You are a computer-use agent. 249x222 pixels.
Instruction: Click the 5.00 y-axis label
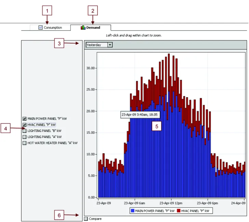[x=91, y=176]
